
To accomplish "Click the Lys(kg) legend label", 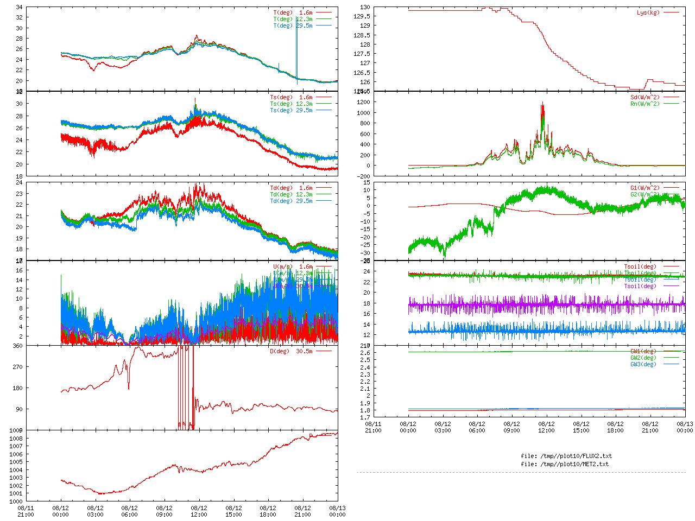I will [x=648, y=12].
